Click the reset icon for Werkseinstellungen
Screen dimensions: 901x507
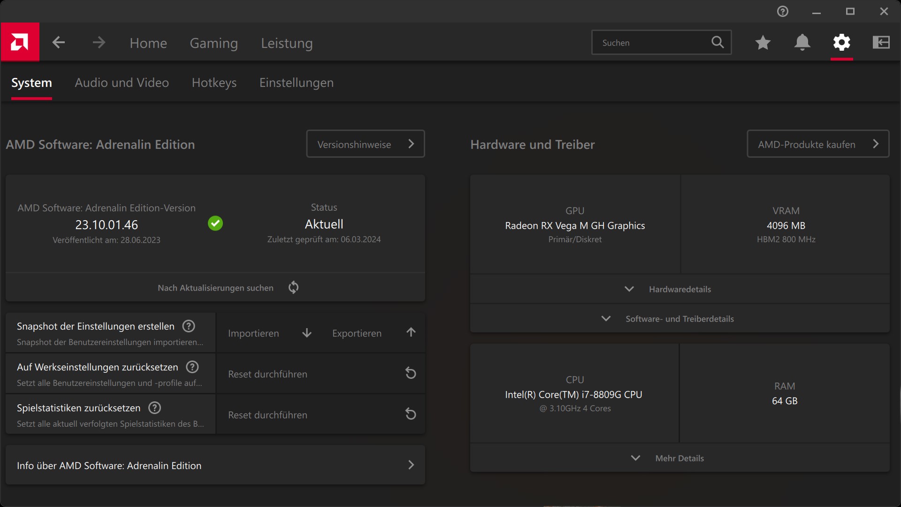(x=411, y=374)
